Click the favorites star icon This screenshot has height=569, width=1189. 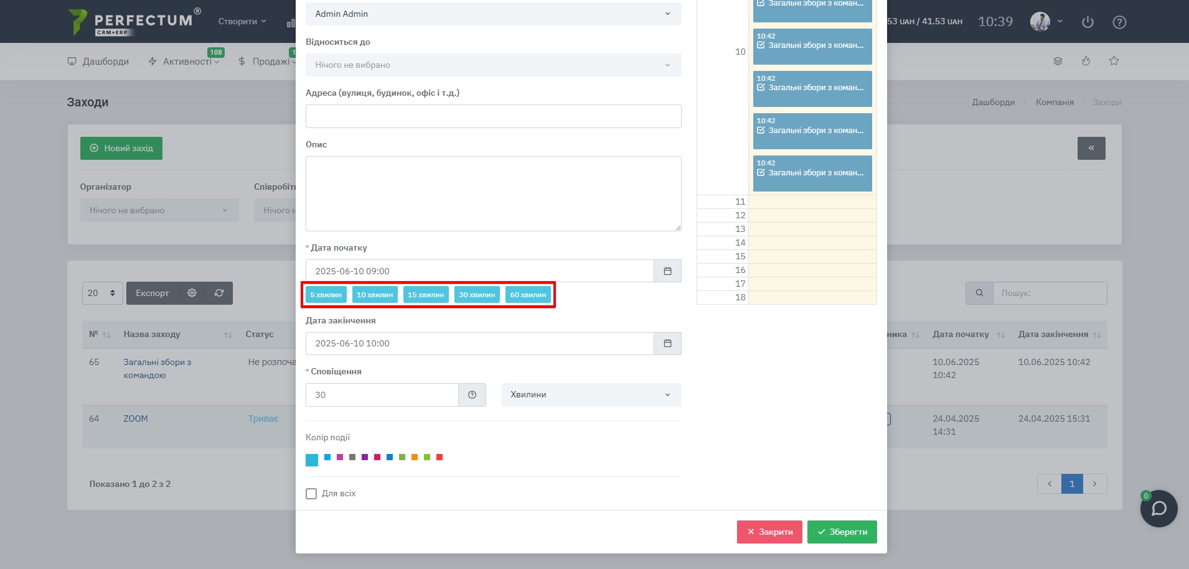click(1114, 61)
